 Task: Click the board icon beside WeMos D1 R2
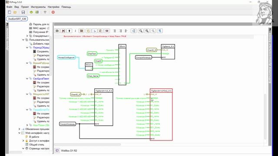coord(57,150)
